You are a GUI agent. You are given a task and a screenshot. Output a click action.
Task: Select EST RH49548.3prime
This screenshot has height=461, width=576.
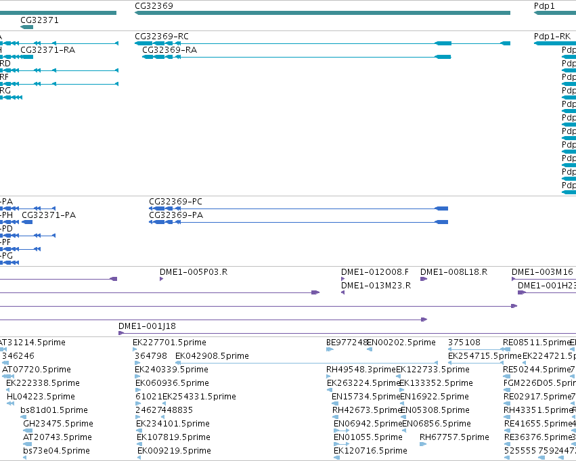click(x=361, y=370)
